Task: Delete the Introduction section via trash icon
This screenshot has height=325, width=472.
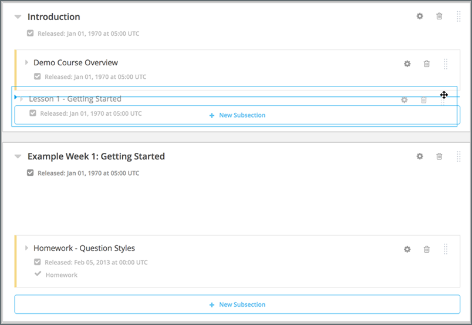Action: [439, 16]
